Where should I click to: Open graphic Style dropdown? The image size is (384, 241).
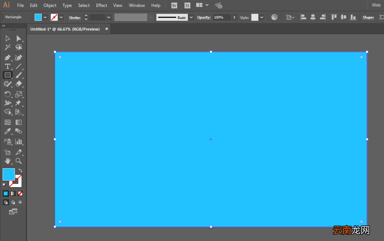(x=262, y=17)
